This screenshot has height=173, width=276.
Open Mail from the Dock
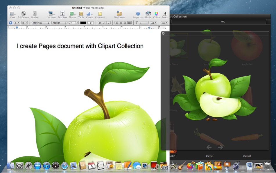[x=74, y=166]
